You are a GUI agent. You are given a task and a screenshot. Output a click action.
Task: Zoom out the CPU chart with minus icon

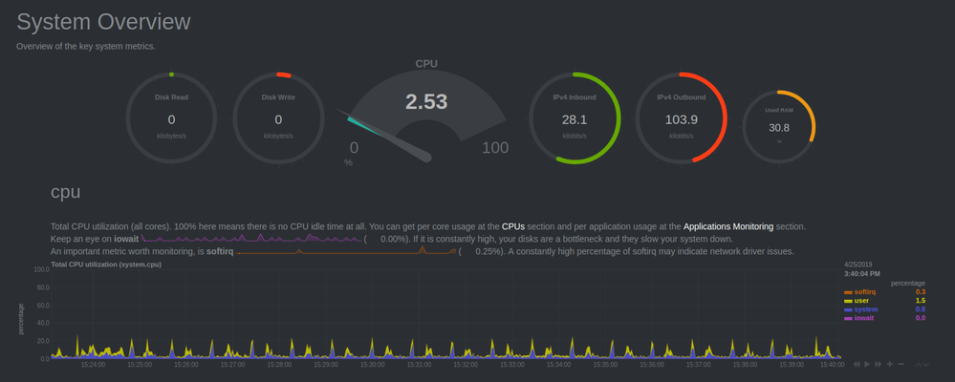pos(901,364)
